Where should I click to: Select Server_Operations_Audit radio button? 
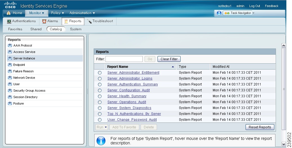(x=100, y=102)
